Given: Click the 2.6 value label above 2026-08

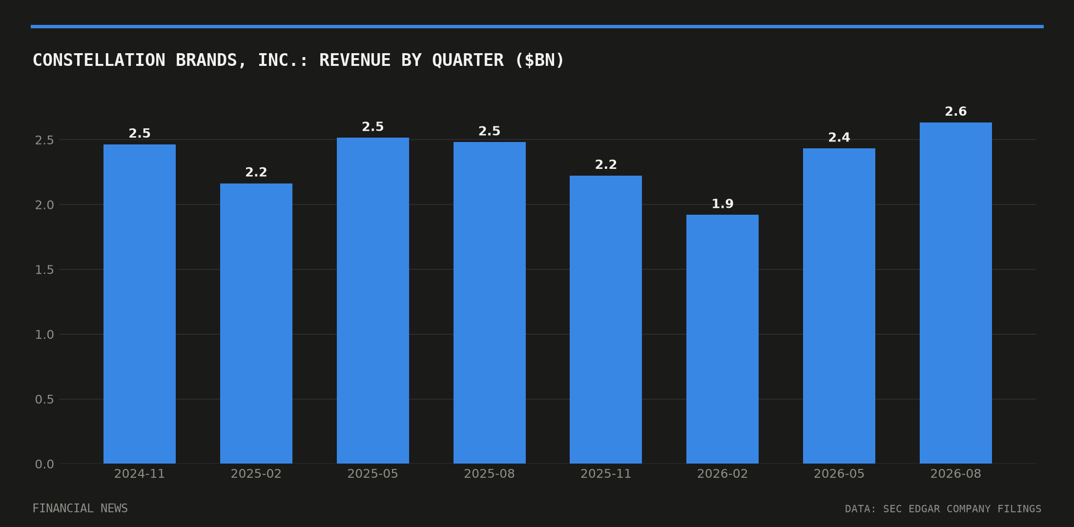Looking at the screenshot, I should pos(956,112).
